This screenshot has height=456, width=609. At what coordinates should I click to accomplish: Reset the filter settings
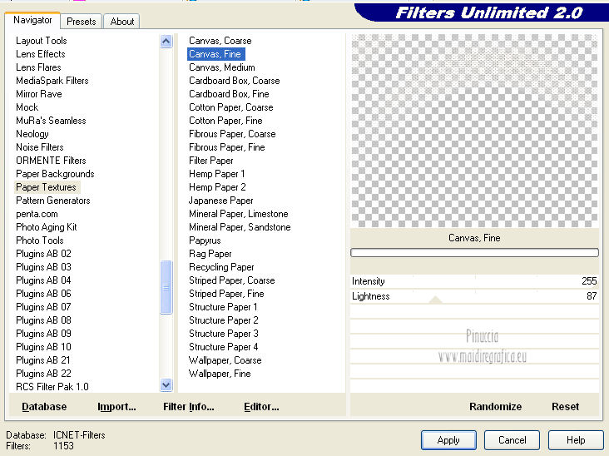(565, 407)
